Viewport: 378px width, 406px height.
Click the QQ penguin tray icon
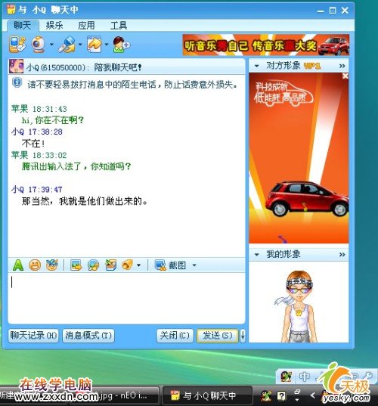coord(266,395)
